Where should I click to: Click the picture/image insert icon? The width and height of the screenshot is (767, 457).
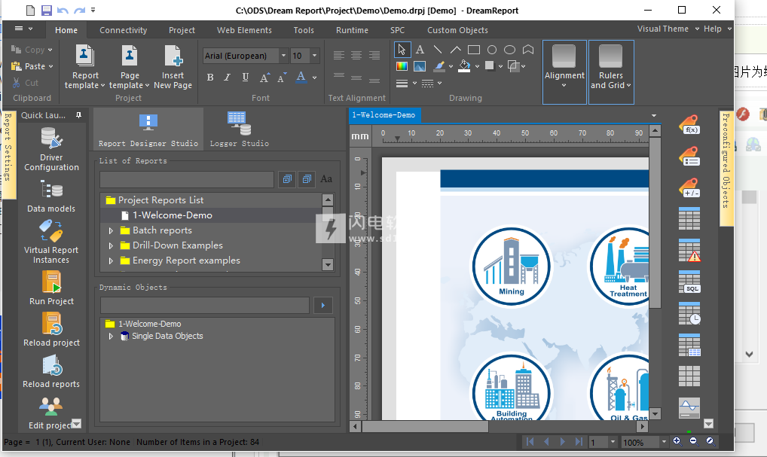420,66
